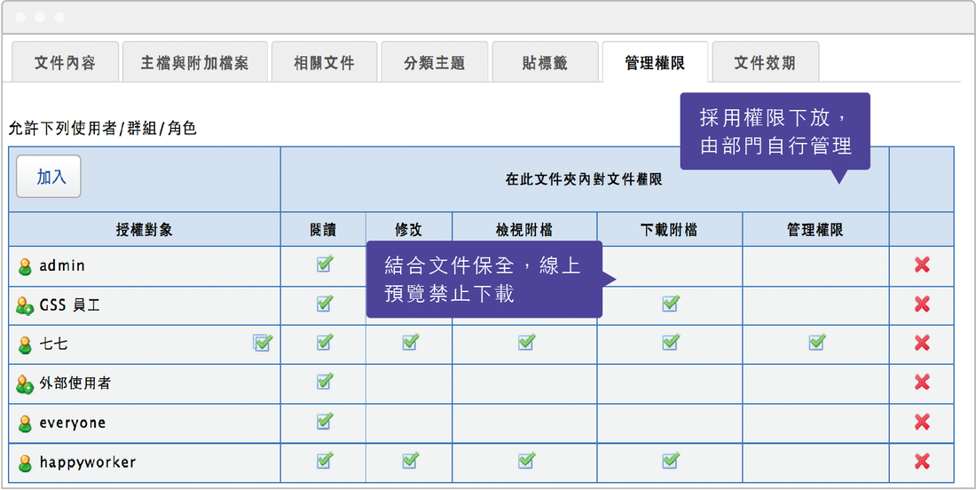Remove the everyone row with red X
976x490 pixels.
pyautogui.click(x=922, y=423)
